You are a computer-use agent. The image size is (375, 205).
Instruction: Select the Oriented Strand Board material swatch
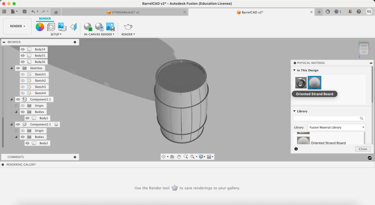[x=314, y=83]
